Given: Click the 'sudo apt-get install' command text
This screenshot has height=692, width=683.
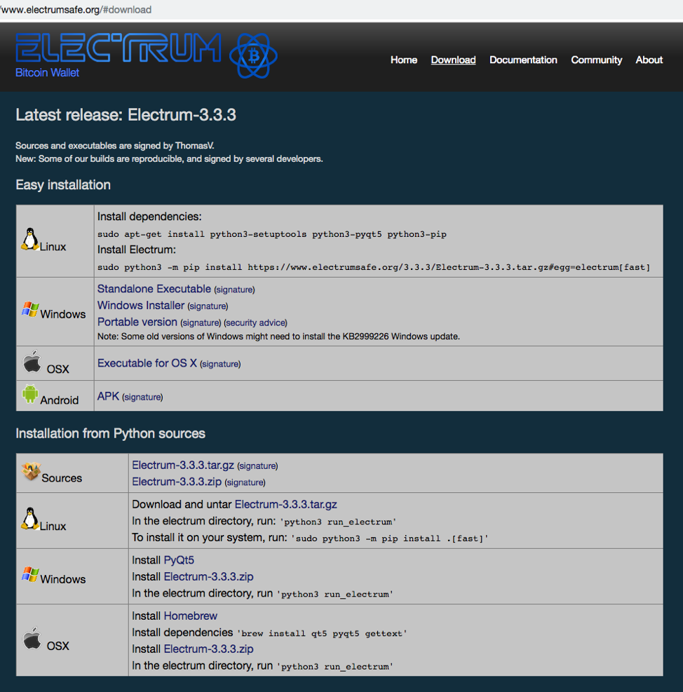Looking at the screenshot, I should 272,234.
